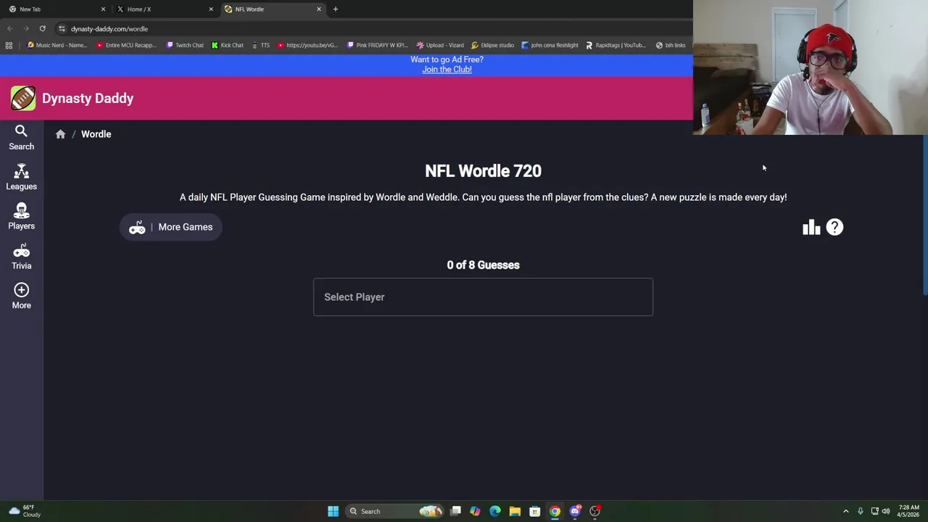Open Discord from the taskbar
The width and height of the screenshot is (928, 522).
(x=575, y=511)
